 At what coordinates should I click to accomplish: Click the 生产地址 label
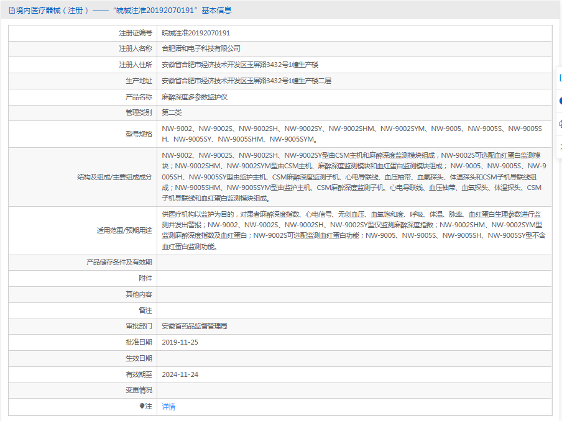pyautogui.click(x=139, y=81)
